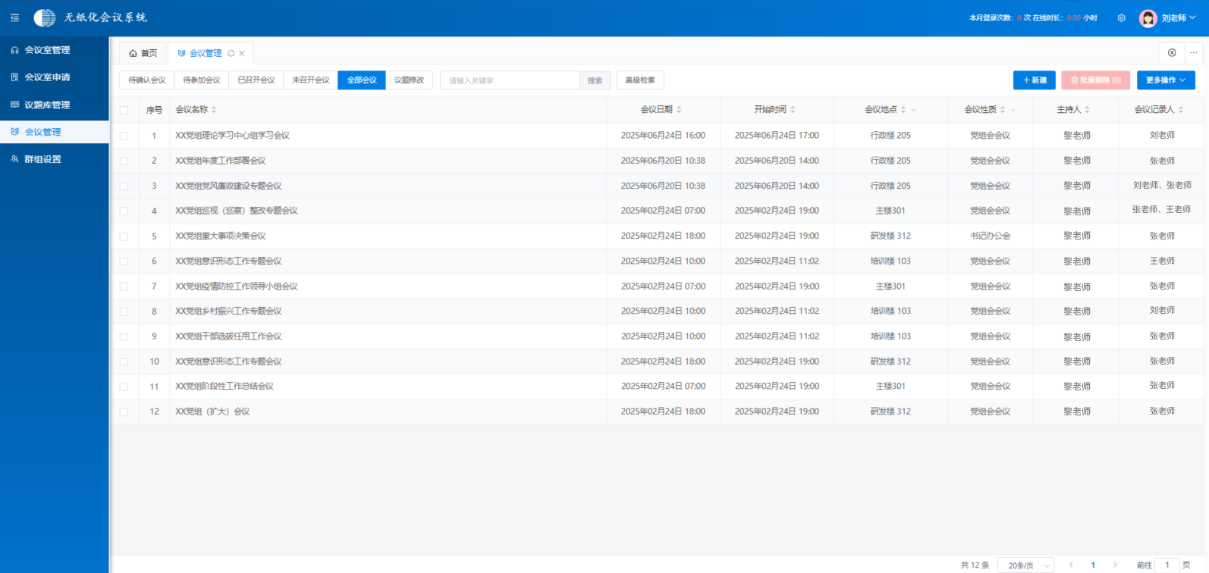Image resolution: width=1209 pixels, height=573 pixels.
Task: Click the home icon on 首页 tab
Action: (x=133, y=53)
